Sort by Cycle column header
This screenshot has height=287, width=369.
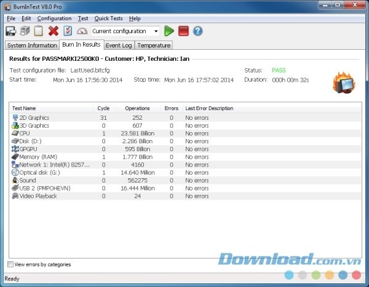[x=103, y=108]
